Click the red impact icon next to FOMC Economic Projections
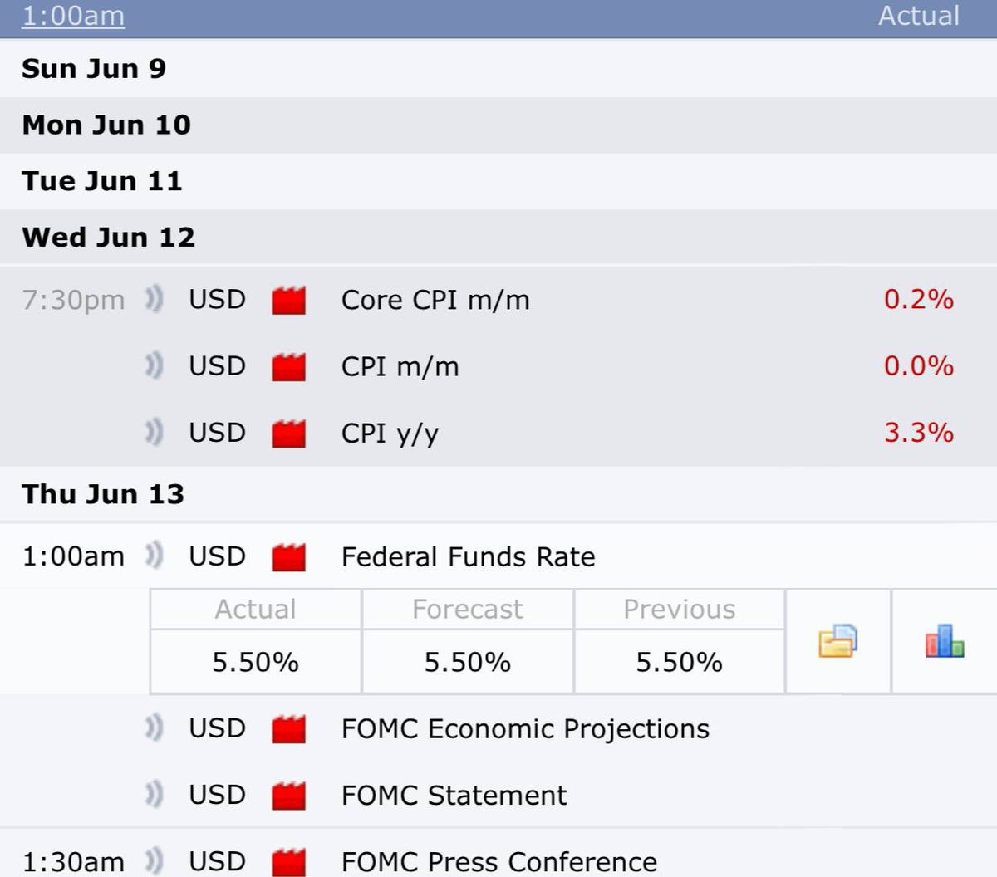The image size is (997, 877). pyautogui.click(x=288, y=728)
